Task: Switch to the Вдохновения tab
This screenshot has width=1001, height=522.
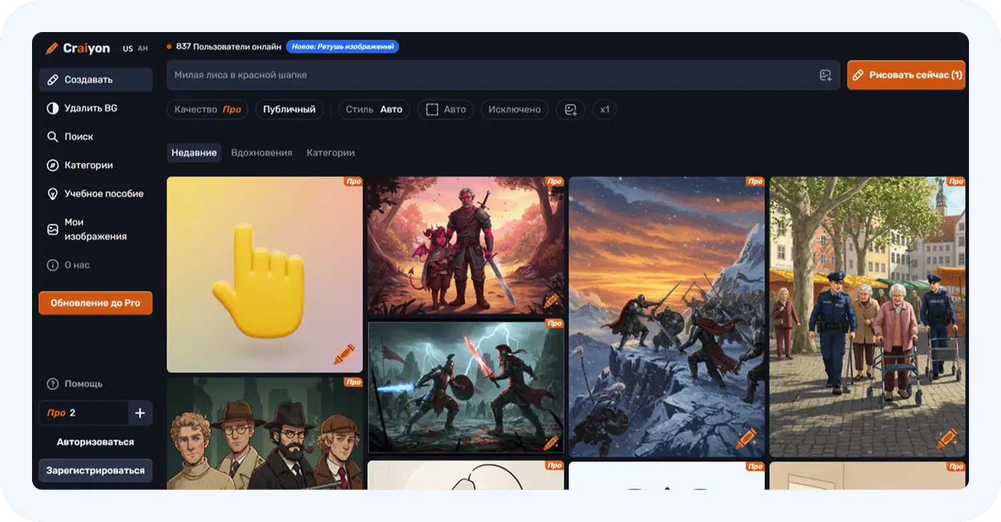Action: tap(262, 153)
